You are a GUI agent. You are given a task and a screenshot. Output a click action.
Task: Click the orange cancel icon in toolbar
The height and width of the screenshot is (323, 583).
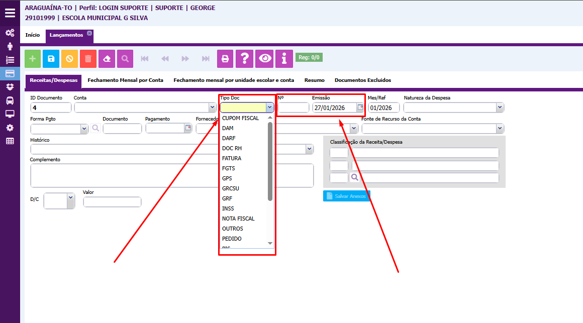tap(69, 59)
